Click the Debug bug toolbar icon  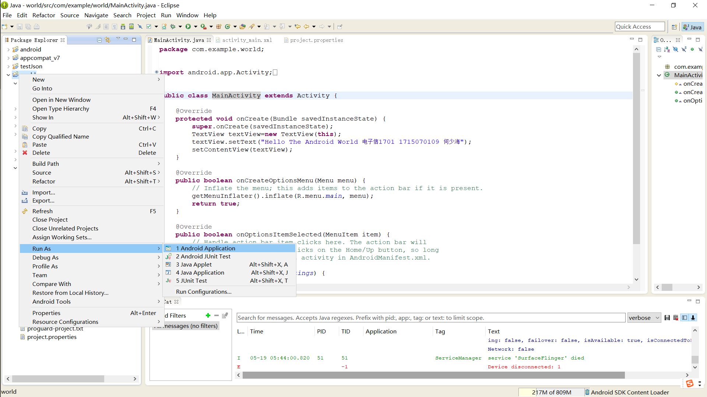click(x=172, y=26)
